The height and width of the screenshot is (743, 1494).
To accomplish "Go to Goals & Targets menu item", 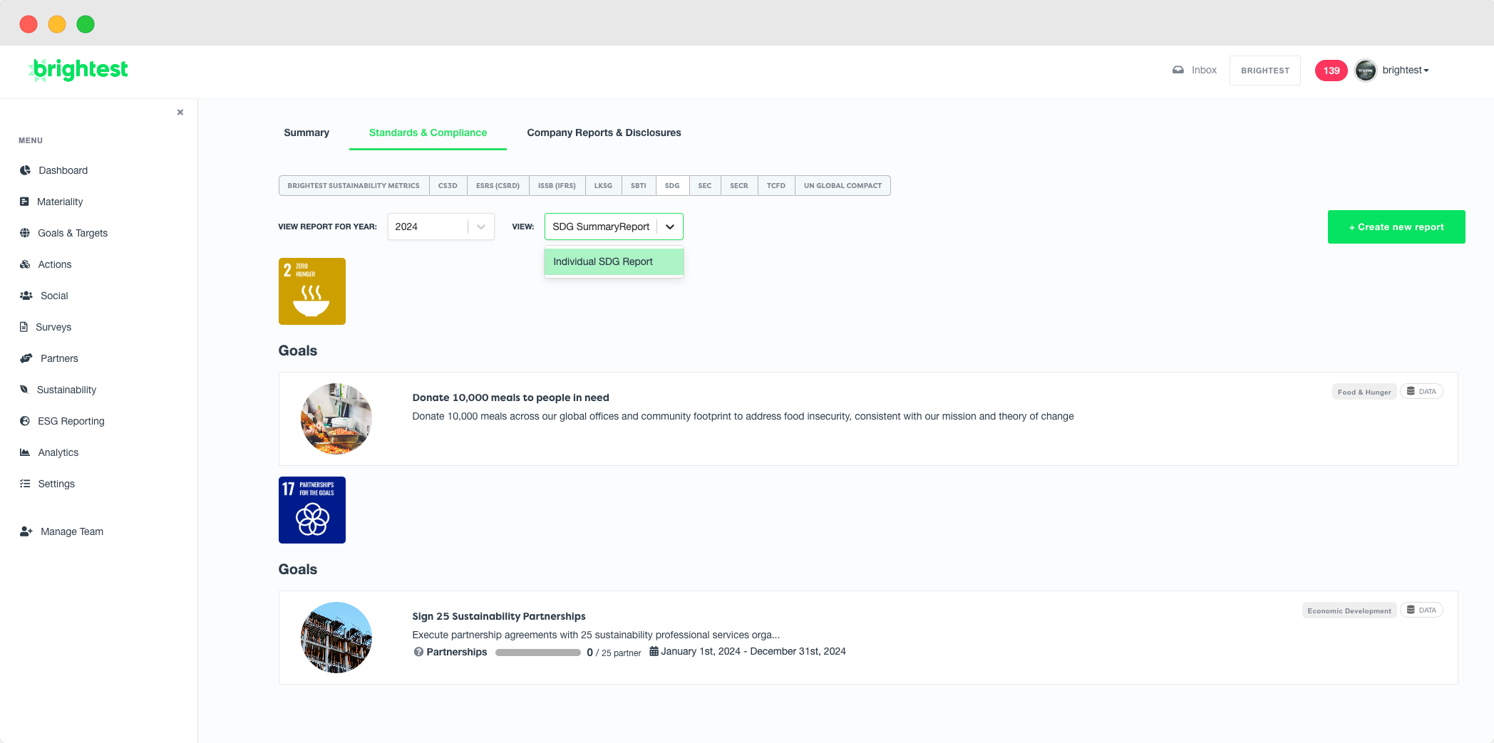I will 64,233.
